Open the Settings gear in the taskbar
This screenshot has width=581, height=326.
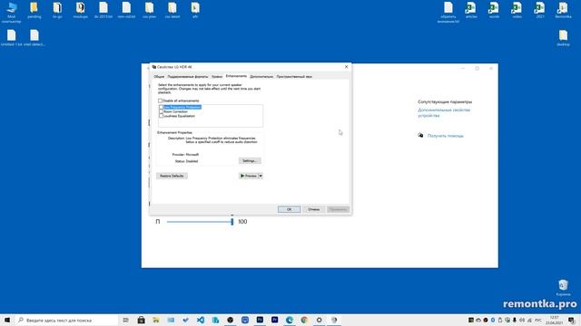[x=319, y=320]
